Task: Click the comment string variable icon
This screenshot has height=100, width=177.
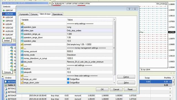Action: pyautogui.click(x=22, y=44)
